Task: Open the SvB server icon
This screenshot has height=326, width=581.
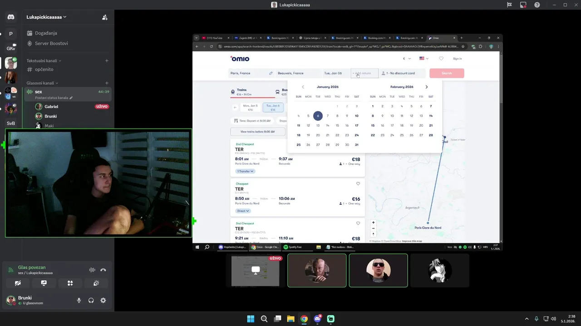Action: (x=11, y=123)
